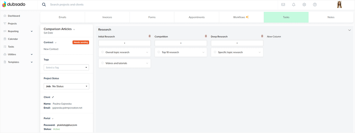Open the help question mark icon
Viewport: 355px width, 133px height.
315,4
